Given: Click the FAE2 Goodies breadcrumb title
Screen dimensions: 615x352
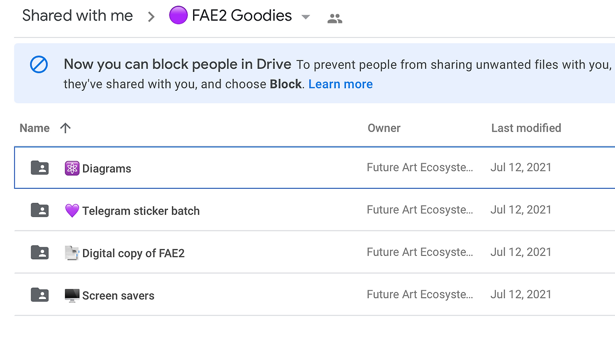Looking at the screenshot, I should coord(242,15).
